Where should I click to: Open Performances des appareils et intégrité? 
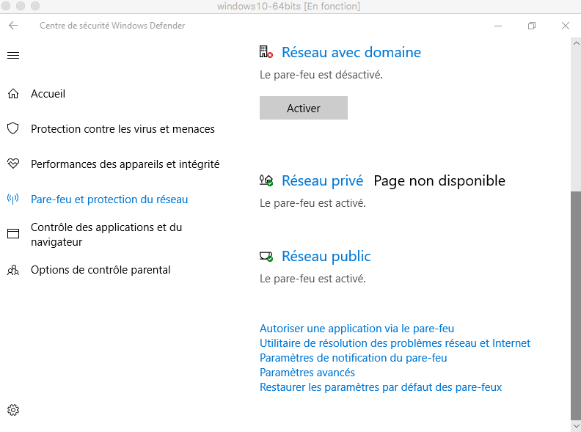pos(125,164)
